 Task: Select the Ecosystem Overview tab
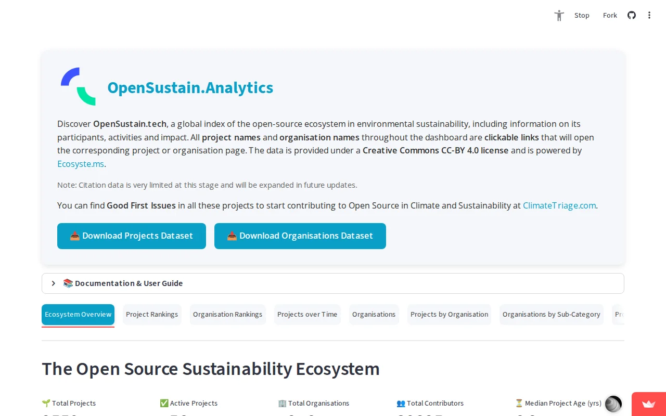pyautogui.click(x=78, y=315)
